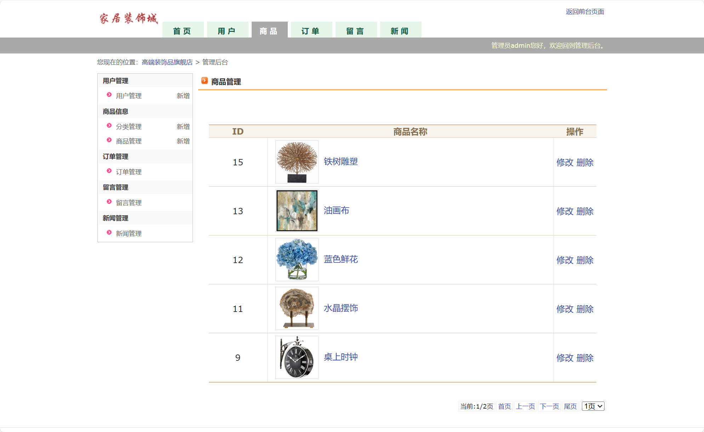704x432 pixels.
Task: Open the page number dropdown
Action: click(593, 406)
